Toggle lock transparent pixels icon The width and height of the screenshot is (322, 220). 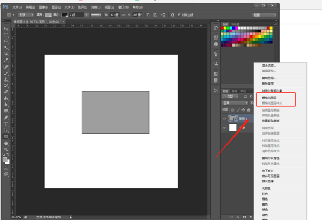tap(233, 110)
